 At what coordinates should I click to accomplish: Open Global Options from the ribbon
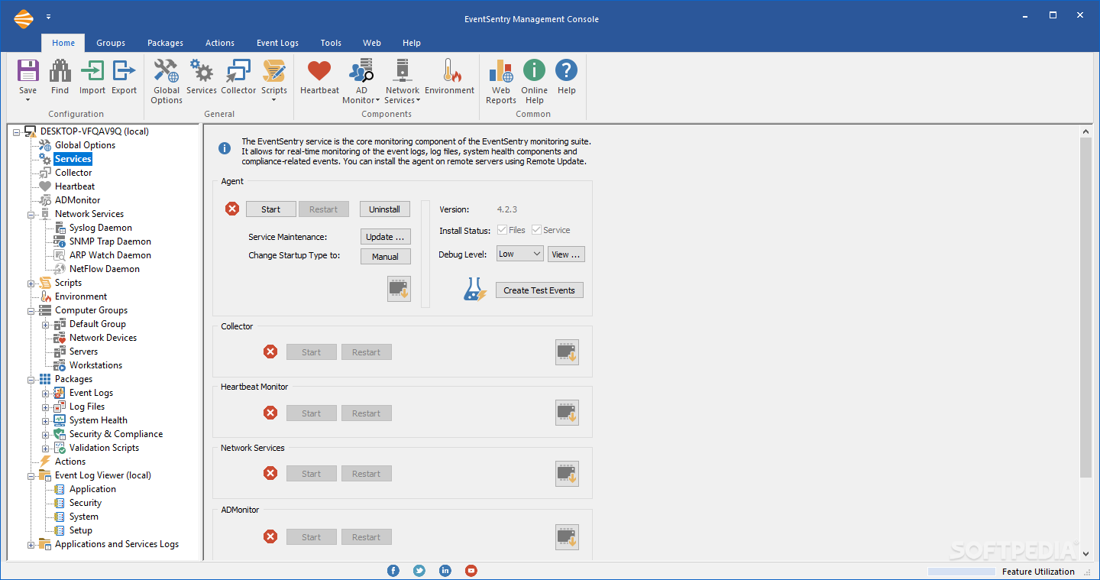166,71
